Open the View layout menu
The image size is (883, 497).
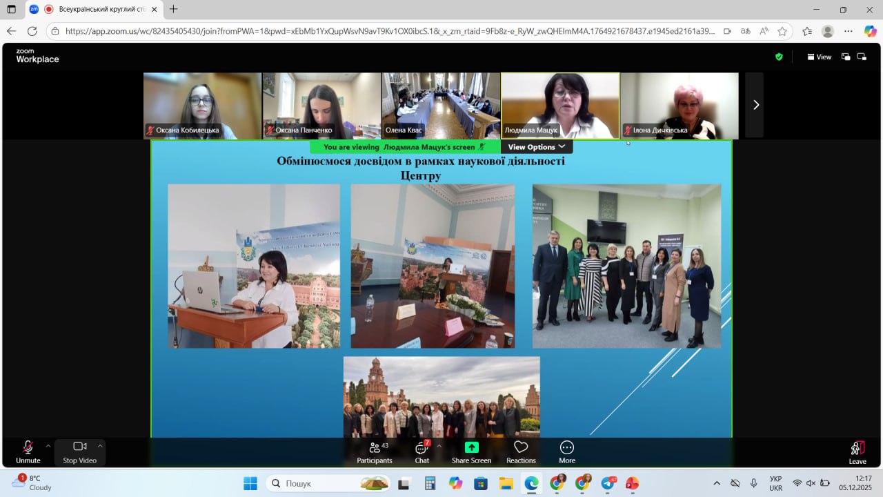click(x=820, y=57)
